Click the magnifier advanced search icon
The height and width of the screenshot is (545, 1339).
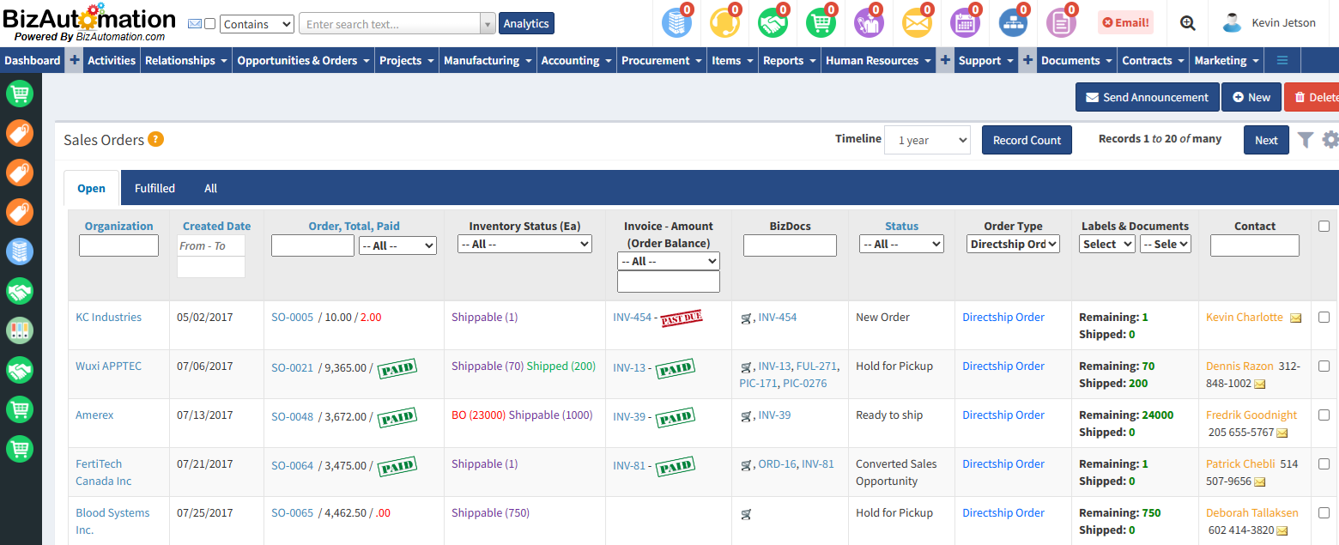(x=1188, y=23)
